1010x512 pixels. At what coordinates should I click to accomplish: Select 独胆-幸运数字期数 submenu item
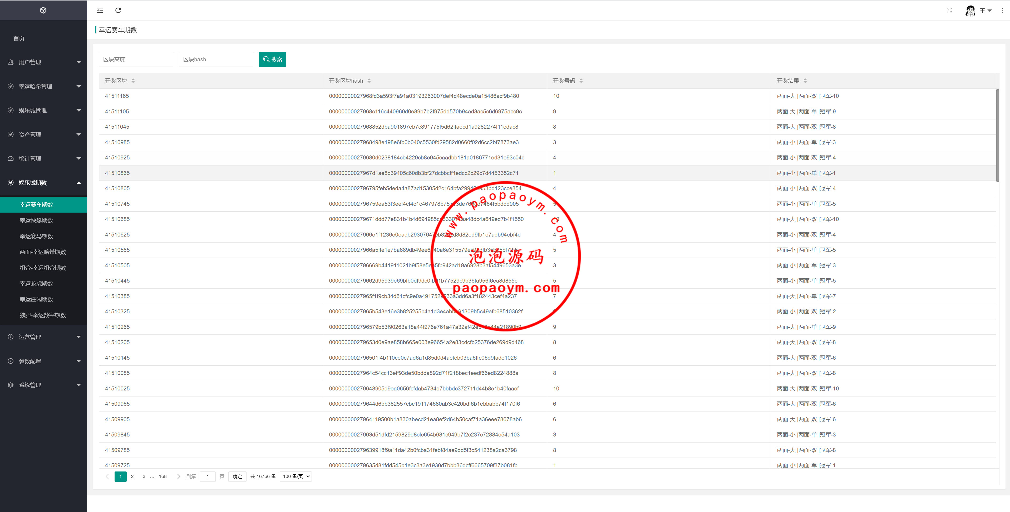(x=43, y=315)
